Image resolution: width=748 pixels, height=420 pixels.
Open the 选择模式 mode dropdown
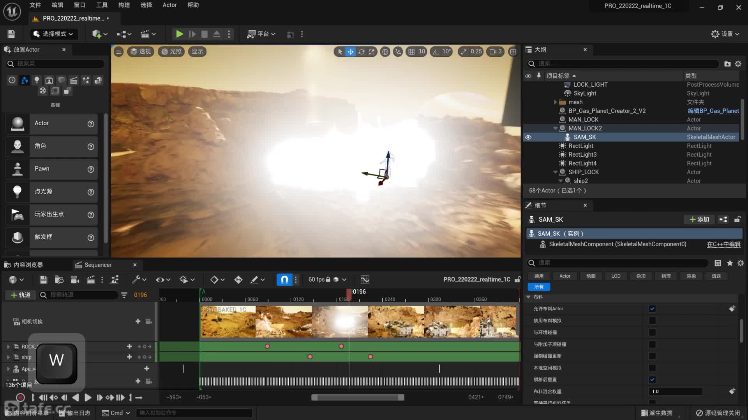point(54,34)
